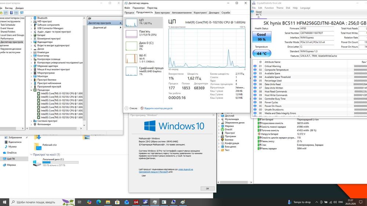The image size is (367, 206).
Task: Switch to the Процеси tab in Task Manager
Action: click(x=129, y=12)
